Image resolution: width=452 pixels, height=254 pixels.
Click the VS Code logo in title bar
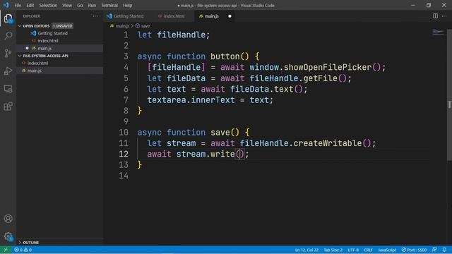tap(6, 5)
